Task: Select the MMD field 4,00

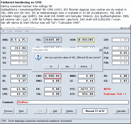Action: (86, 76)
